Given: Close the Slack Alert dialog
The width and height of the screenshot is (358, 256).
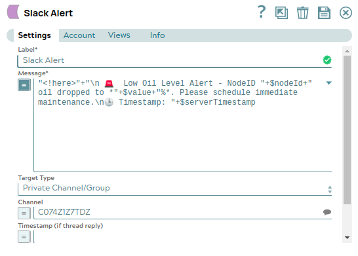Looking at the screenshot, I should click(346, 12).
